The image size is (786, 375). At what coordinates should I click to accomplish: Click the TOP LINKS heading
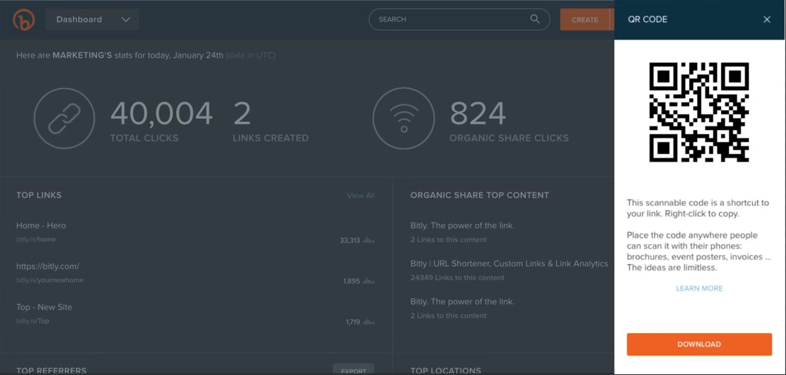click(39, 195)
